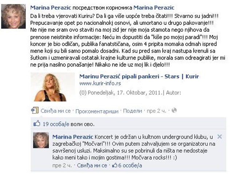Open the commenter's small profile picture

[x=41, y=140]
